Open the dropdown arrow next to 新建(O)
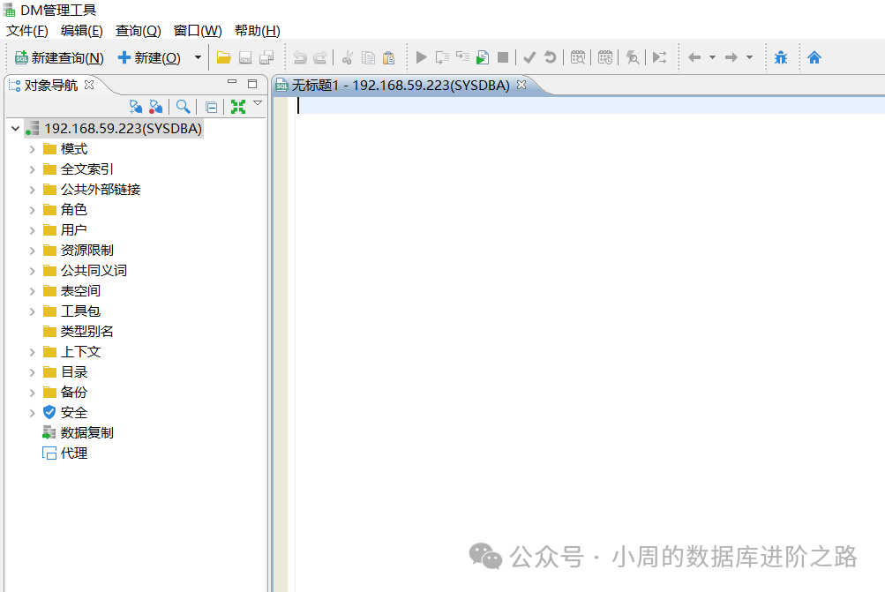The height and width of the screenshot is (592, 885). (x=198, y=57)
